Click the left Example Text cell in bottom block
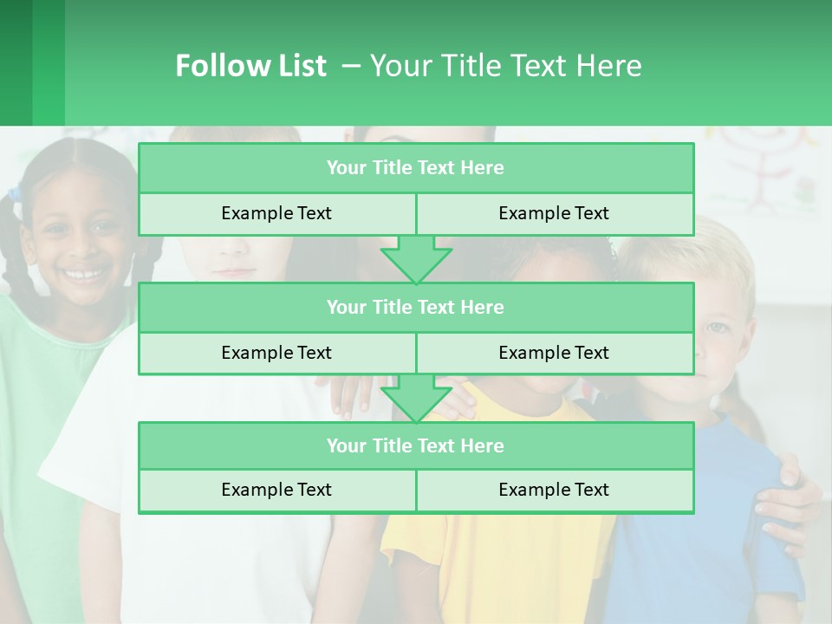The width and height of the screenshot is (832, 624). (x=276, y=491)
